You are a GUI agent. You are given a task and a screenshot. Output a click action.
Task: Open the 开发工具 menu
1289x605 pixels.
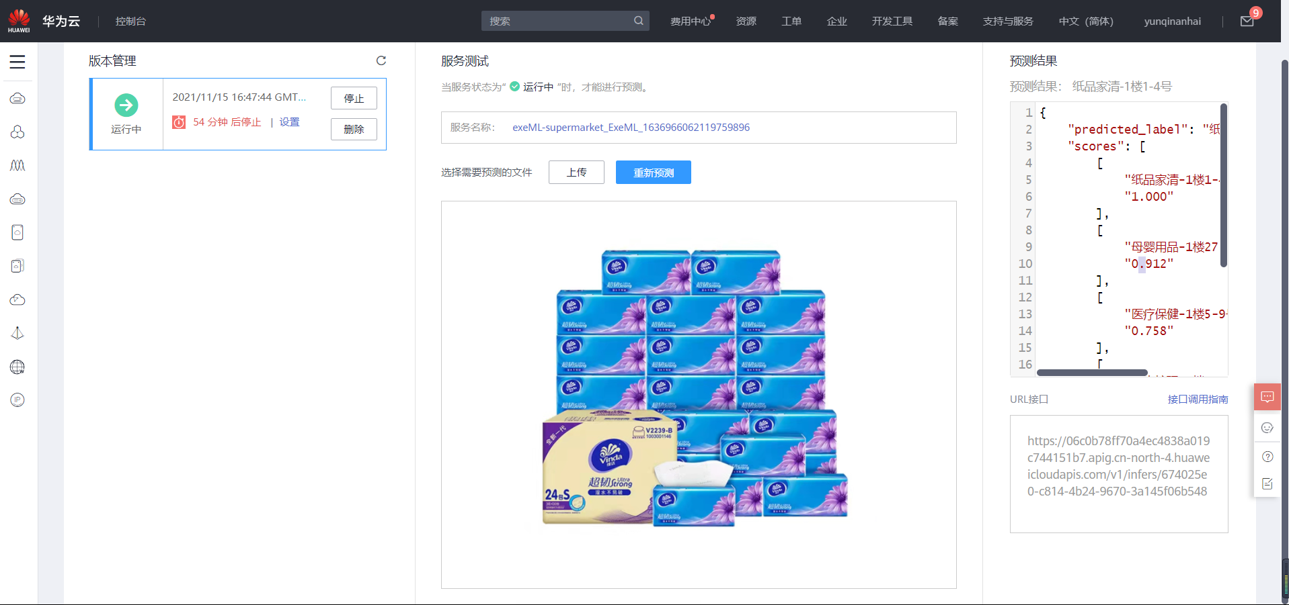coord(892,21)
